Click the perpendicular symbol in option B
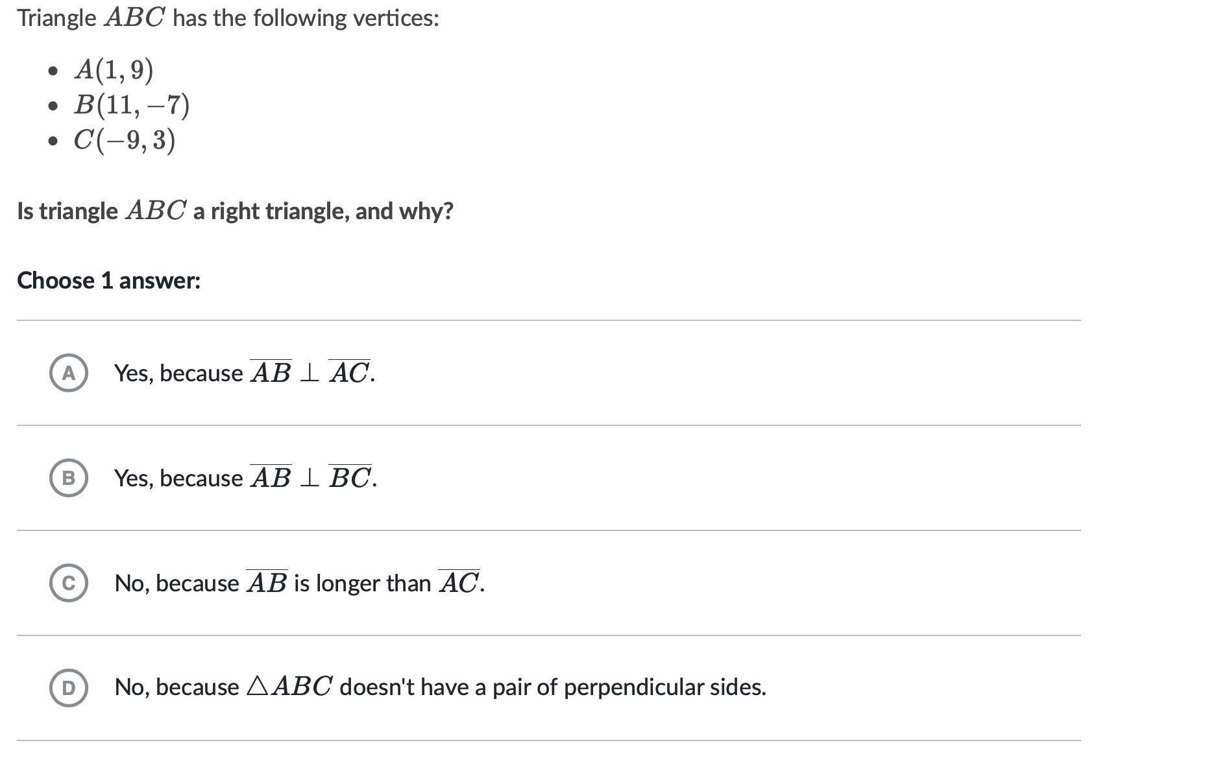Image resolution: width=1207 pixels, height=769 pixels. click(x=310, y=479)
